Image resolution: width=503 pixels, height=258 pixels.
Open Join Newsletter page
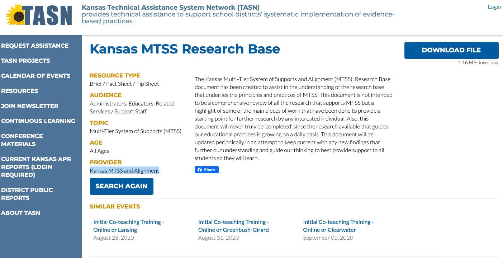30,106
